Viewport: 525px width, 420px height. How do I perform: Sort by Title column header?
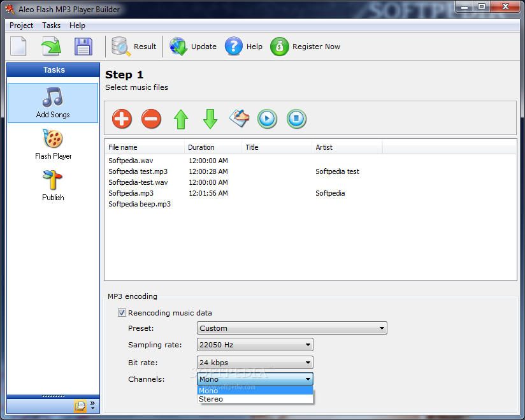coord(277,147)
